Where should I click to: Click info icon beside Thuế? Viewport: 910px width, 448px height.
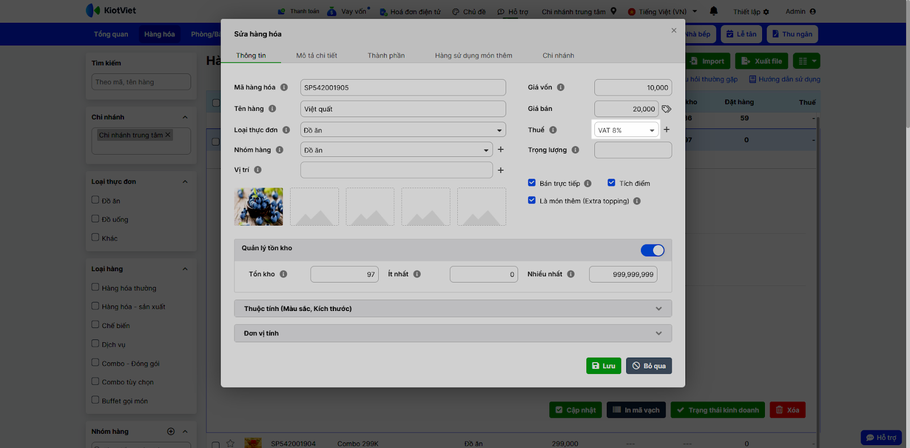click(553, 130)
